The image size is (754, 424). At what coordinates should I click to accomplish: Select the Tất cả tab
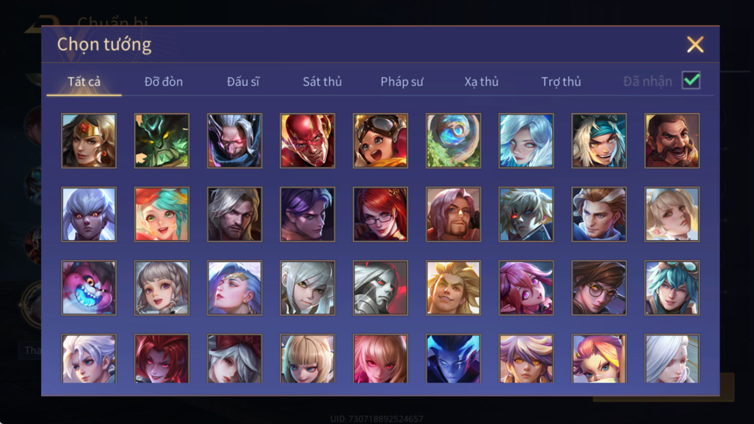(84, 82)
